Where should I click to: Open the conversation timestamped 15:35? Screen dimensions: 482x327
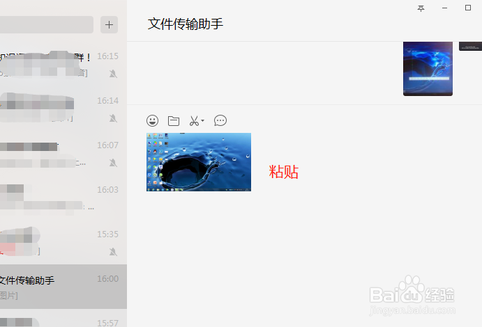coord(63,242)
